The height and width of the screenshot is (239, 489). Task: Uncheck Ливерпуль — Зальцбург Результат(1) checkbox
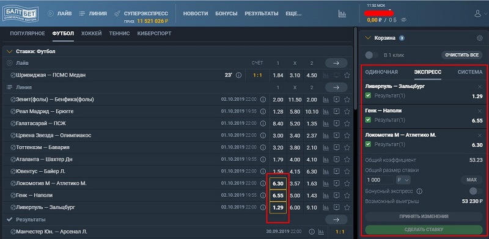[x=368, y=95]
